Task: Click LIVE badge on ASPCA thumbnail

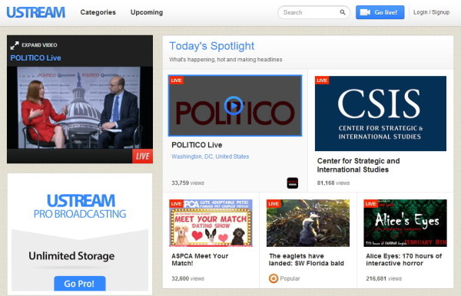Action: [x=176, y=204]
